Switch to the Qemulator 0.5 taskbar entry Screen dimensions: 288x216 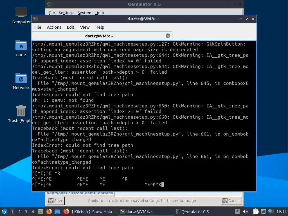click(192, 211)
